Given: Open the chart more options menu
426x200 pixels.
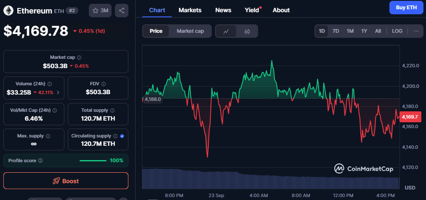Looking at the screenshot, I should coord(416,31).
